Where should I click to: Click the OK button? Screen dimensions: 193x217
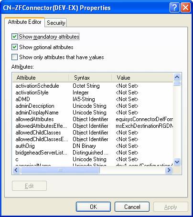[x=93, y=207]
